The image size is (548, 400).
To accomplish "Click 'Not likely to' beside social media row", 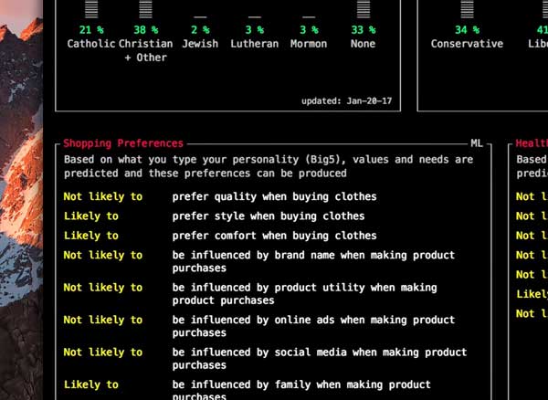I will coord(103,353).
